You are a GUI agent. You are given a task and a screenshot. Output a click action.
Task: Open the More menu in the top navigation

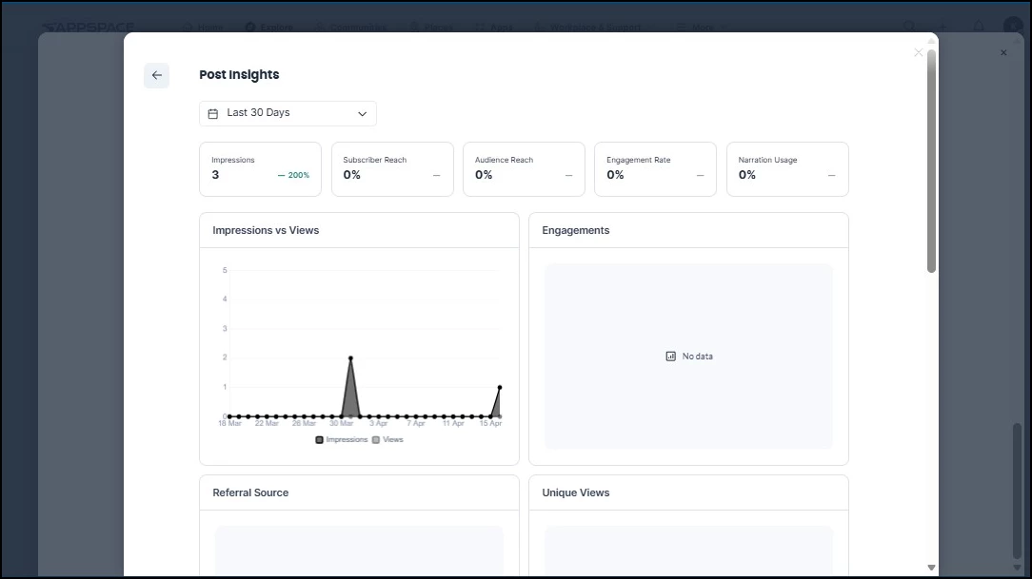(702, 28)
